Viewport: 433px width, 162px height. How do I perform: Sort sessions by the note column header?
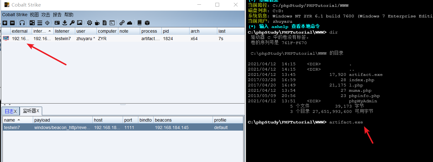tap(129, 31)
